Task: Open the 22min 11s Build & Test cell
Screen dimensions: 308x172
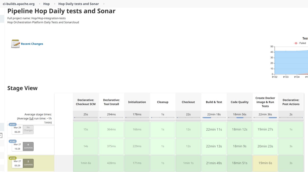Action: 214,129
